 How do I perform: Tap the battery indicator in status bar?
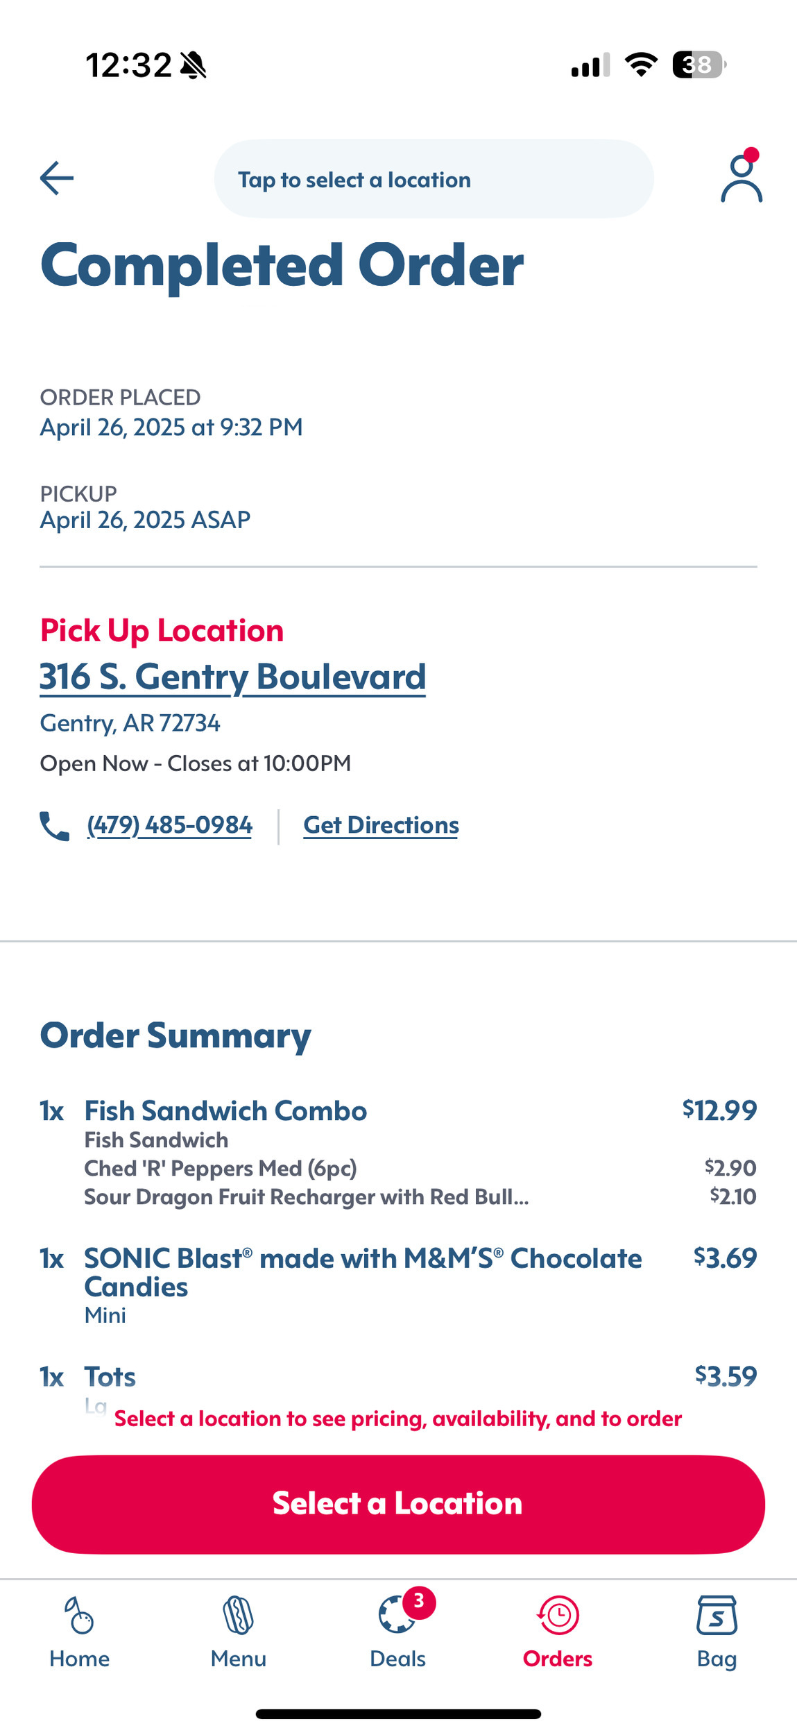point(699,65)
